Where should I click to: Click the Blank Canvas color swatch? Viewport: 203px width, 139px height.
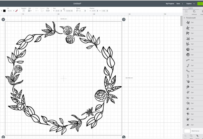coord(187,131)
